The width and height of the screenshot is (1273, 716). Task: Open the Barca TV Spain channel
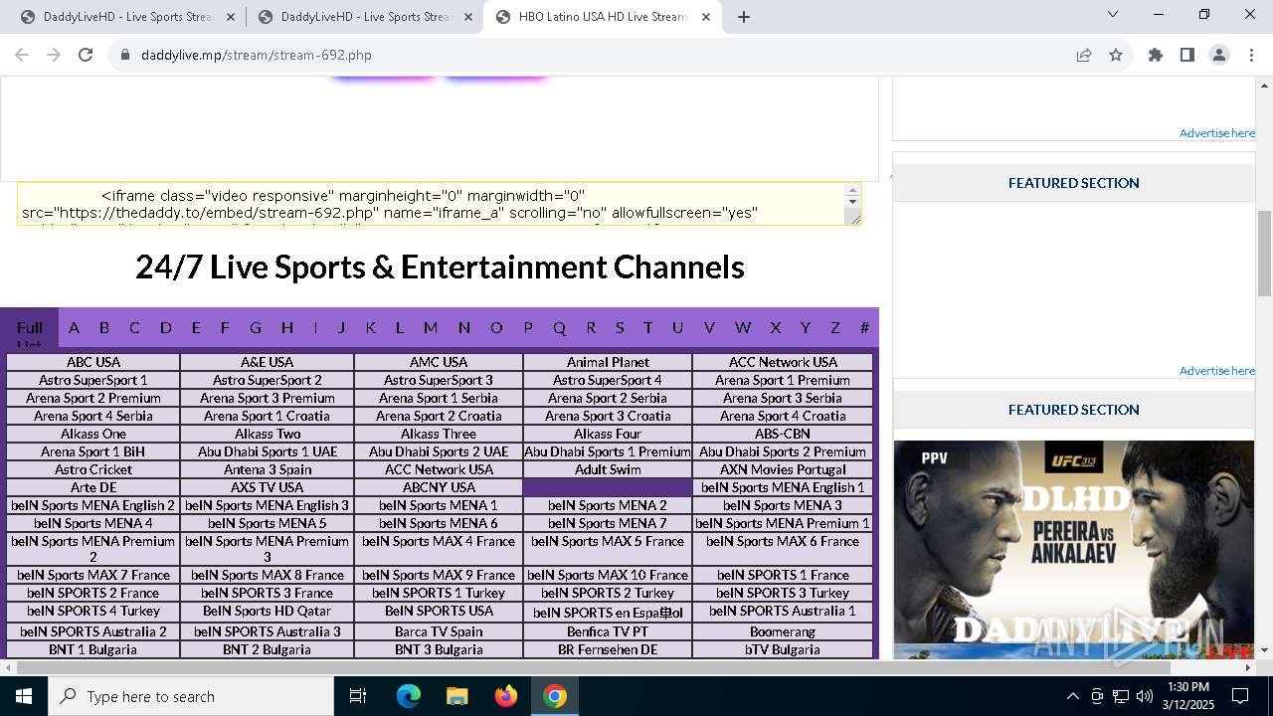[x=439, y=631]
